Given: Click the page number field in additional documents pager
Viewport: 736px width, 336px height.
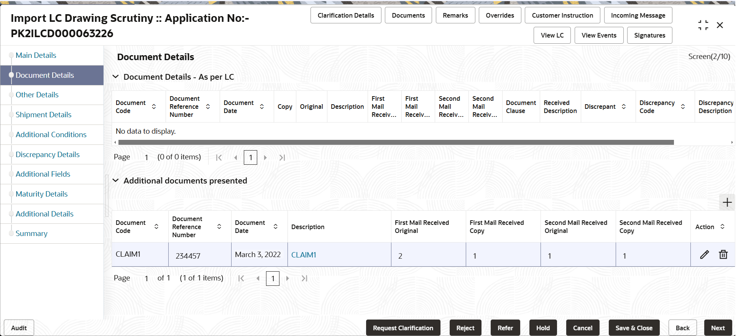Looking at the screenshot, I should [273, 279].
